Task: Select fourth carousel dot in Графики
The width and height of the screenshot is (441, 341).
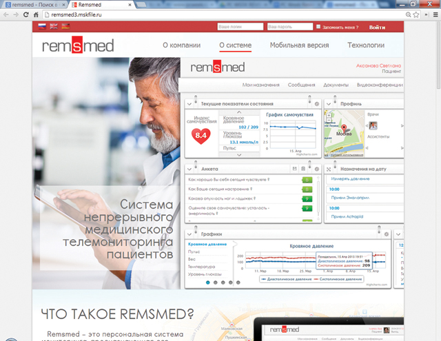Action: [x=231, y=282]
